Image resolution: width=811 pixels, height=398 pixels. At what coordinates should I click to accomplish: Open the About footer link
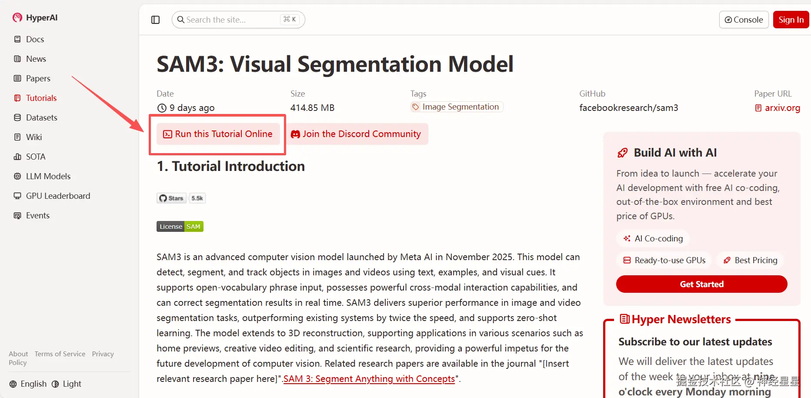coord(18,354)
